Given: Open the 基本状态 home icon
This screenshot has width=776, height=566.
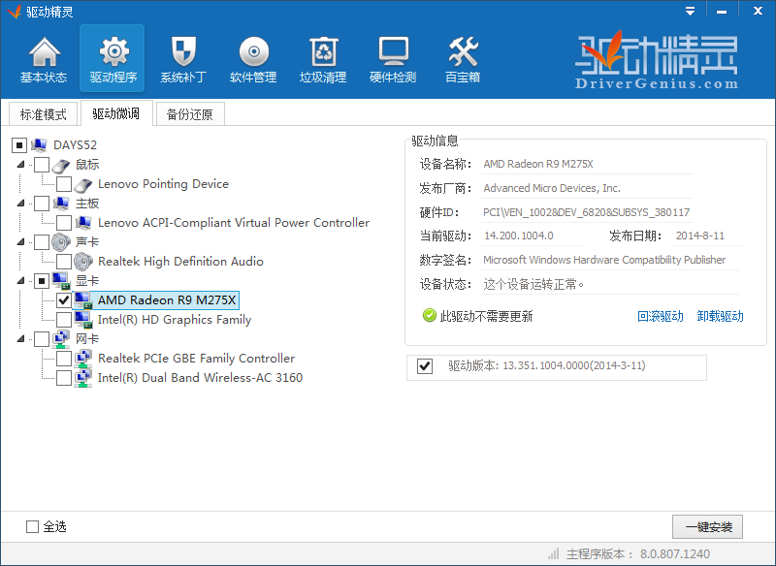Looking at the screenshot, I should tap(44, 52).
